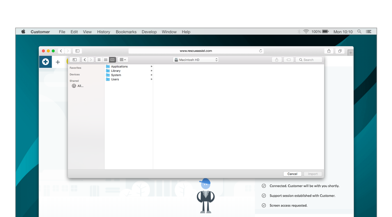This screenshot has width=392, height=217.
Task: Go forward in the file dialog
Action: (x=91, y=60)
